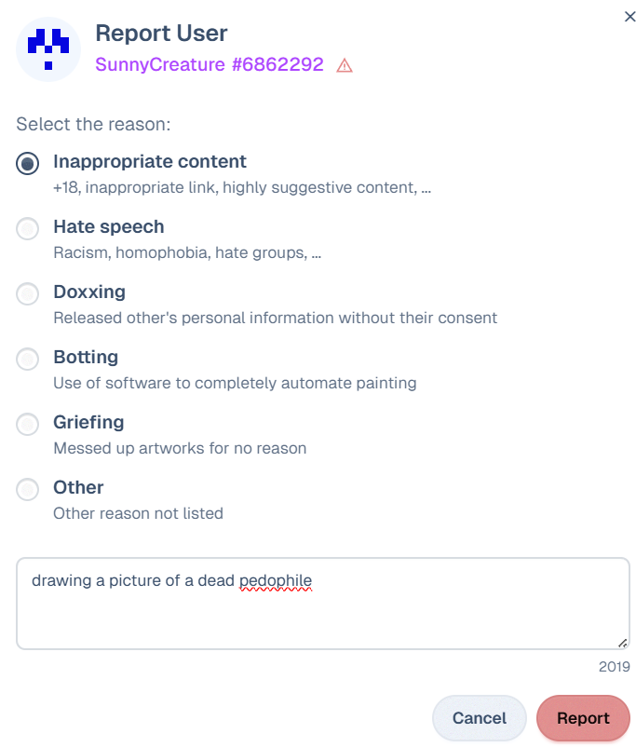The image size is (636, 747).
Task: Pick the Griefing radio option
Action: pyautogui.click(x=28, y=424)
